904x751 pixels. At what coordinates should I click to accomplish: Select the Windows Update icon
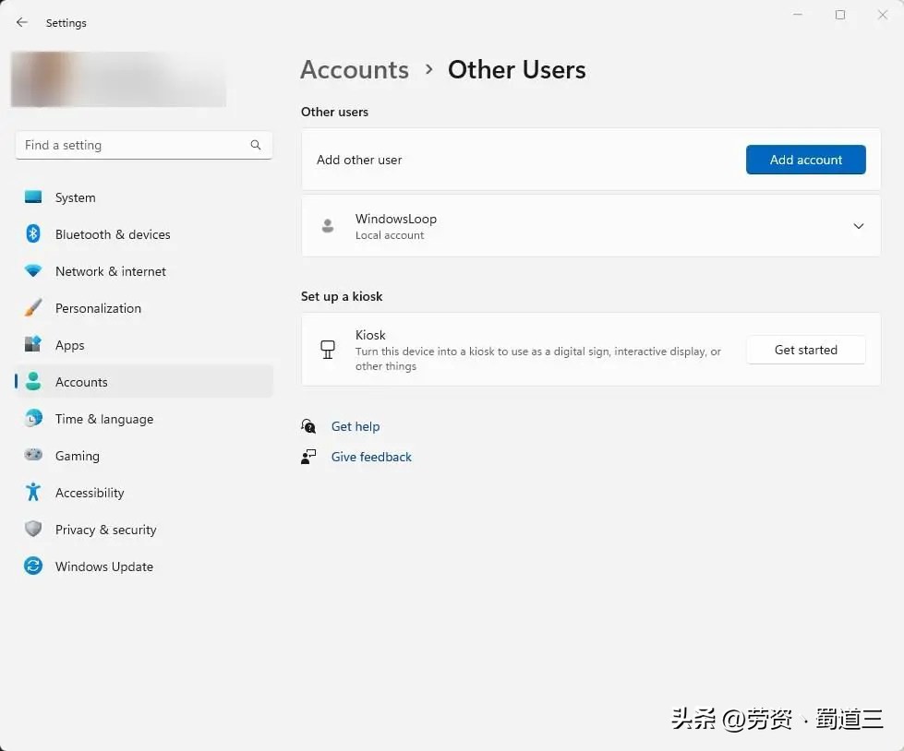33,566
